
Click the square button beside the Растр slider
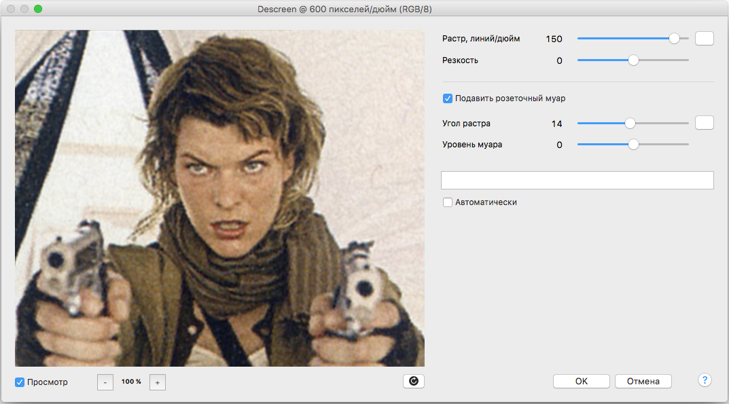pyautogui.click(x=705, y=39)
